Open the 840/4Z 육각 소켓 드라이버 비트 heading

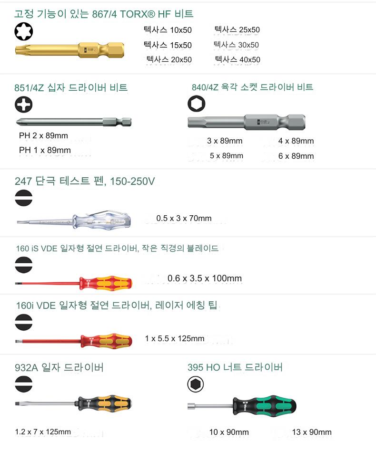(x=252, y=87)
